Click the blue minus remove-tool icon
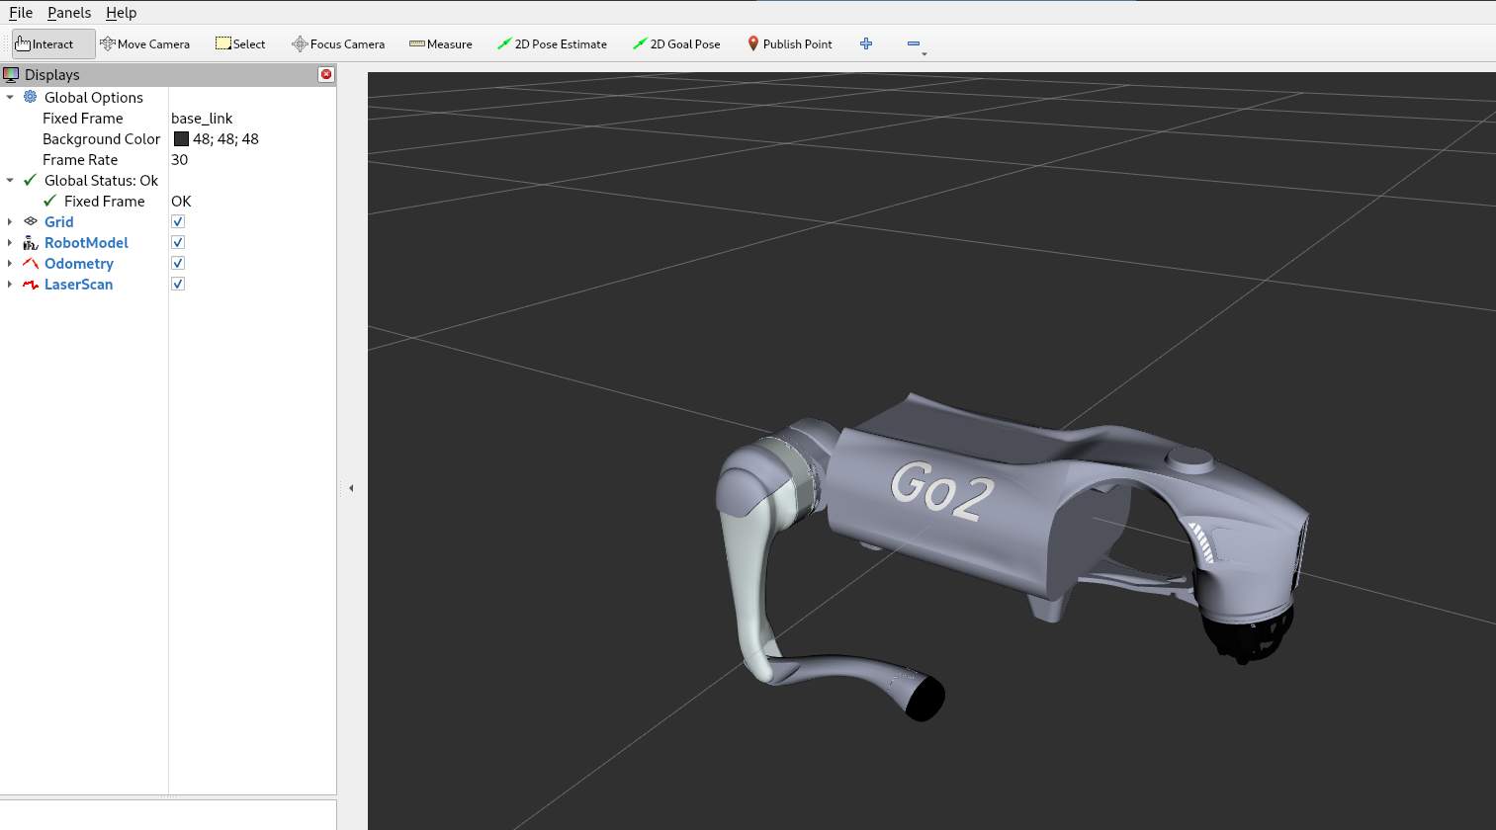 (914, 43)
